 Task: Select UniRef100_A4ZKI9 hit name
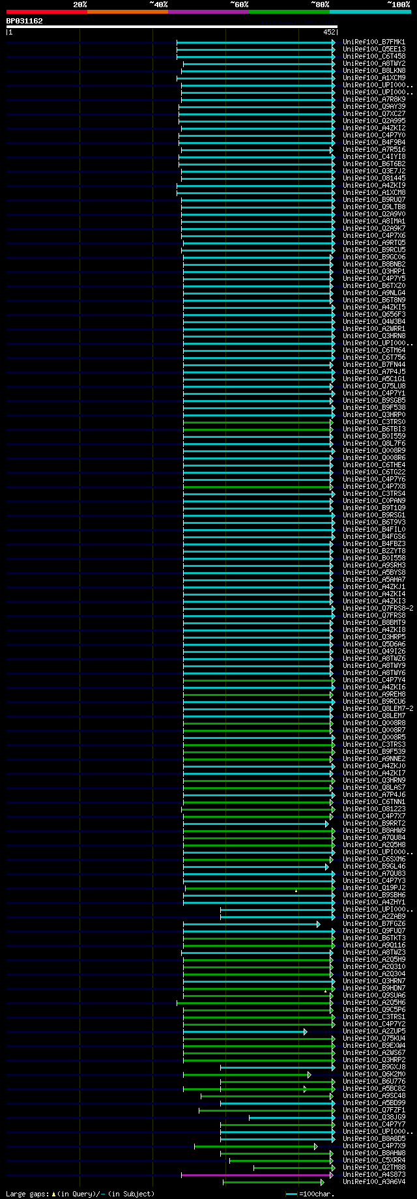coord(374,185)
